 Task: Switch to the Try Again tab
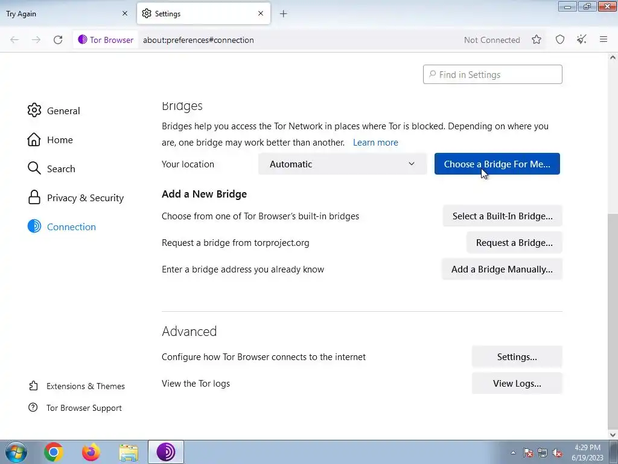pyautogui.click(x=67, y=14)
